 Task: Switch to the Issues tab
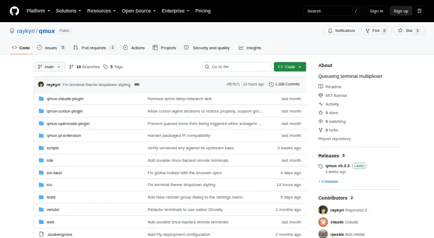tap(51, 48)
